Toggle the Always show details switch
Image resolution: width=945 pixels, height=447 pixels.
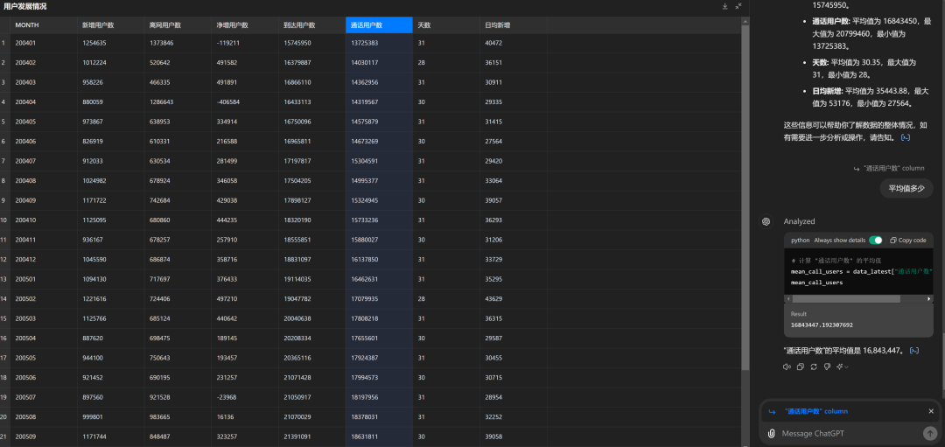[x=875, y=240]
